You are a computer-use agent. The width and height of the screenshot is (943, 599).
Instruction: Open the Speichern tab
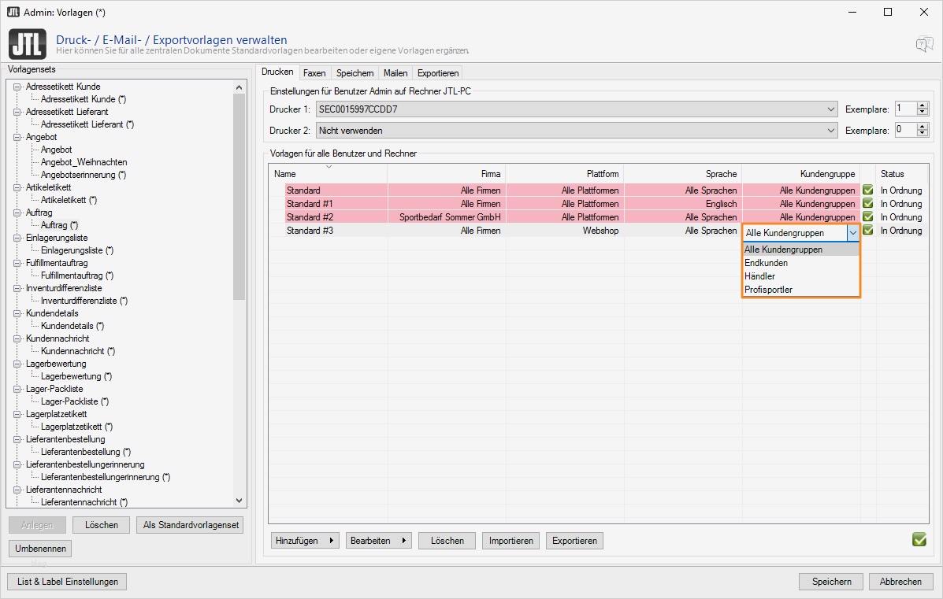(355, 73)
